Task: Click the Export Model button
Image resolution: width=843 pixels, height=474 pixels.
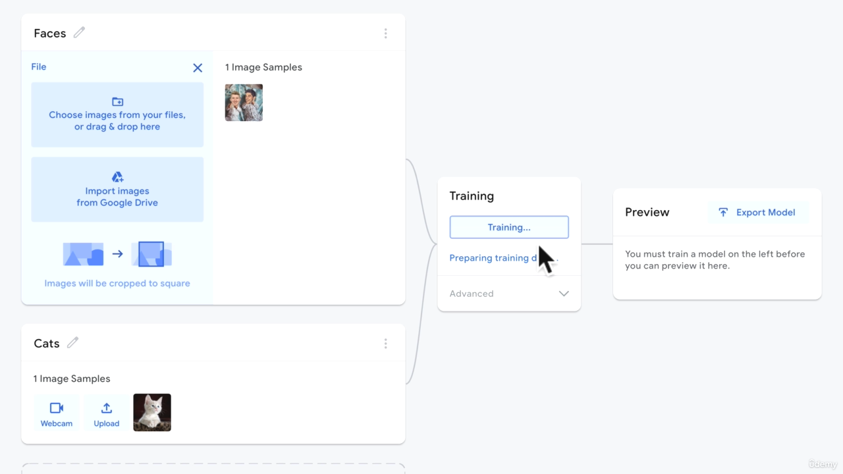Action: click(757, 213)
